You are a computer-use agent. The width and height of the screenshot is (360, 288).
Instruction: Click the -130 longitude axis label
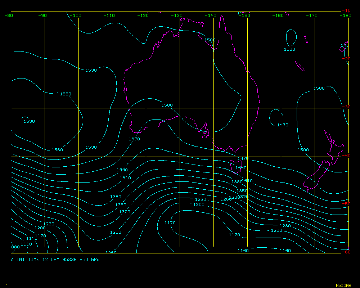pyautogui.click(x=177, y=15)
